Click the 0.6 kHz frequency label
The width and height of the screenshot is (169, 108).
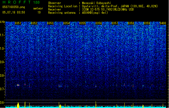click(2, 103)
